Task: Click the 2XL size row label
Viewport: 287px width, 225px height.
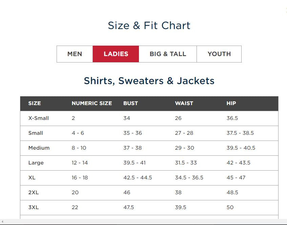Action: point(34,193)
